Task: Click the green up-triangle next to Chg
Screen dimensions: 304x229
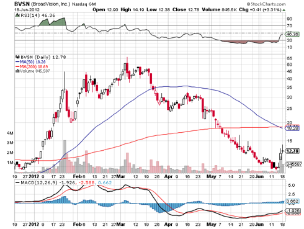Action: [x=284, y=10]
